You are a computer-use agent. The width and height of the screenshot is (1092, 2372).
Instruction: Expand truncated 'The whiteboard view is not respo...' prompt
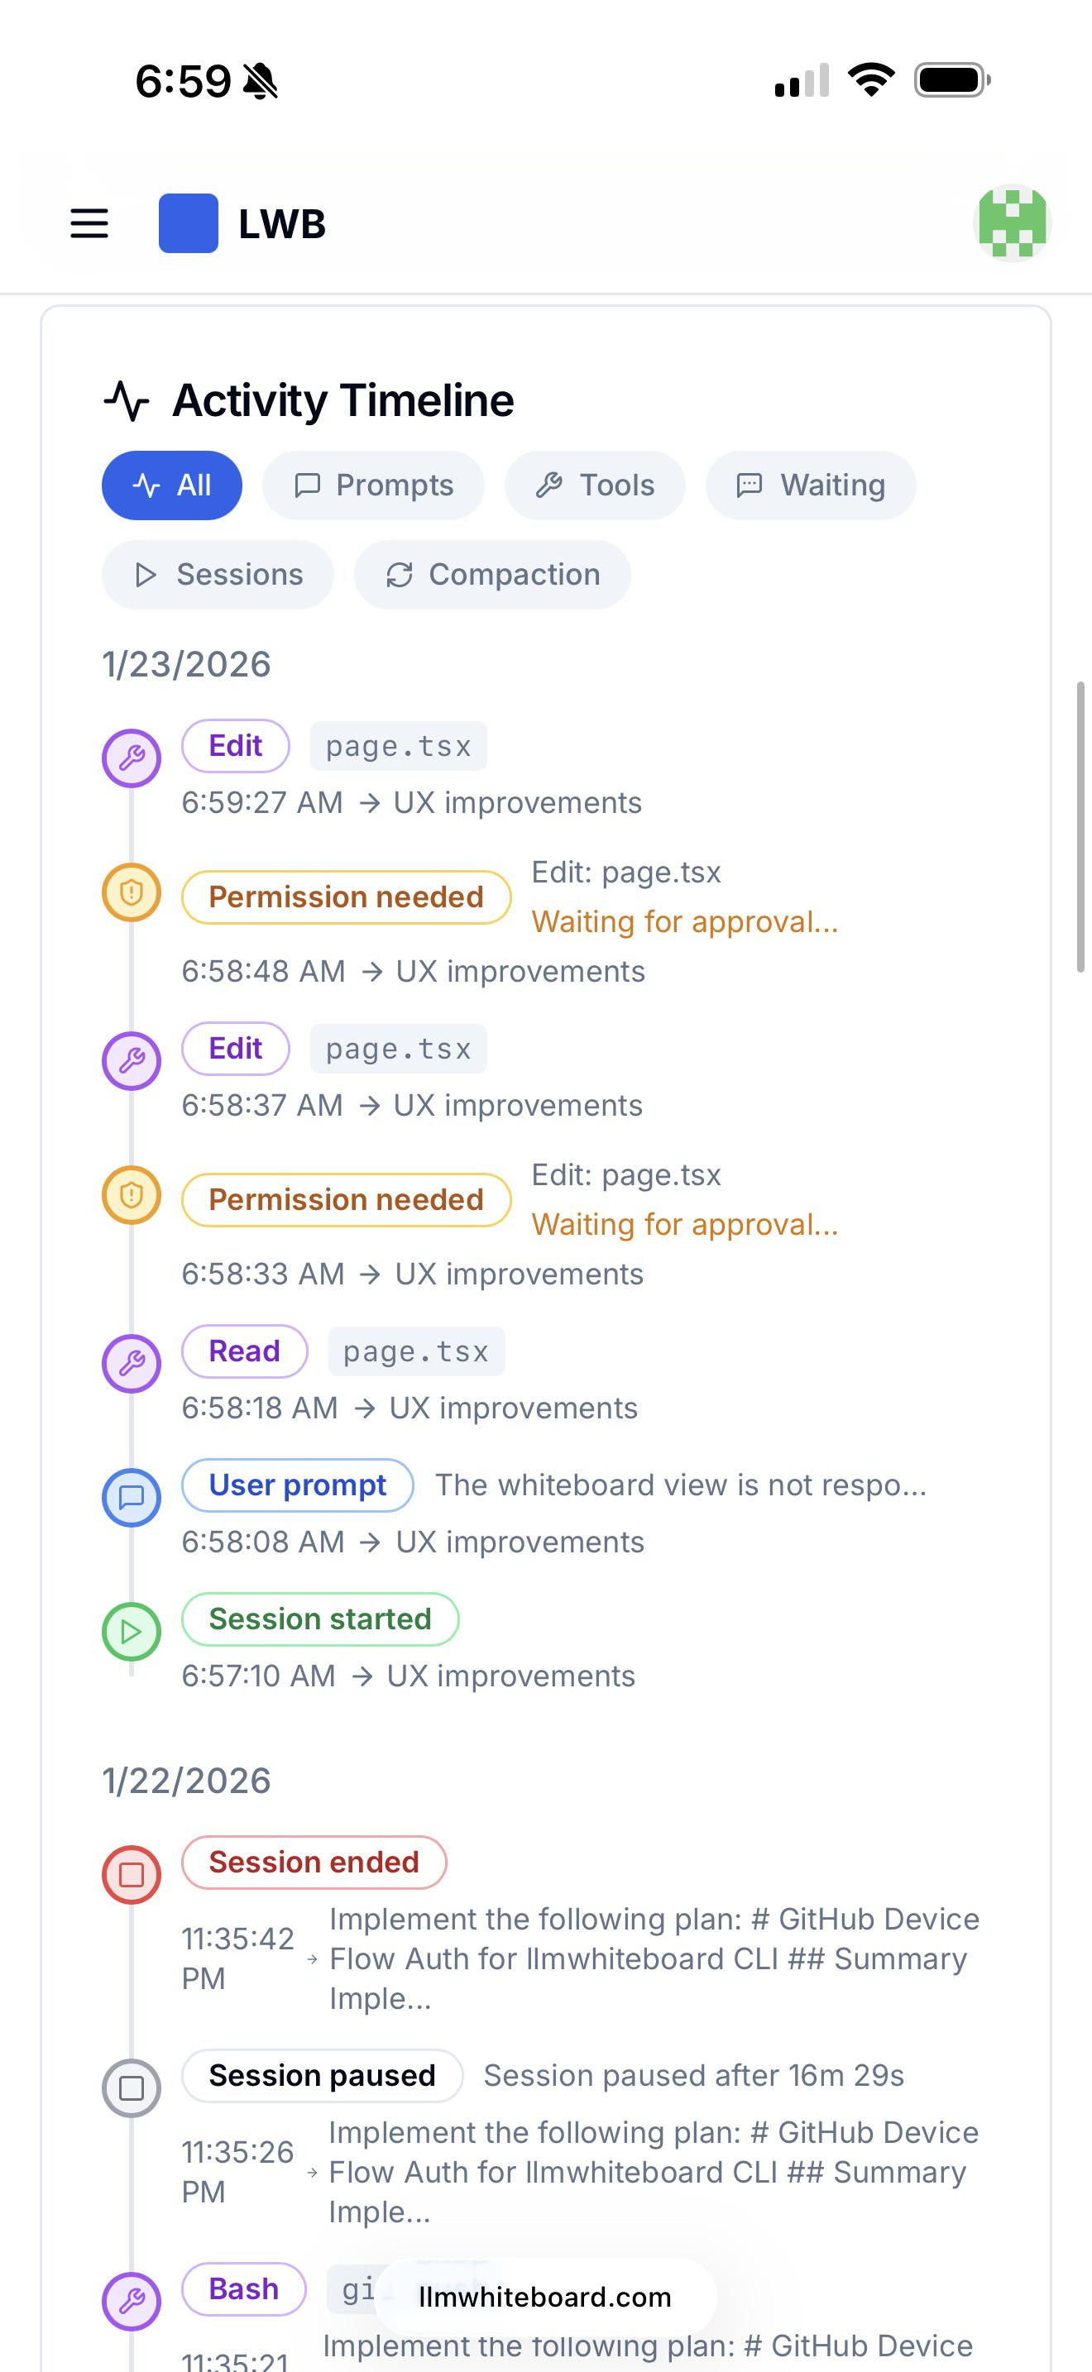tap(680, 1485)
